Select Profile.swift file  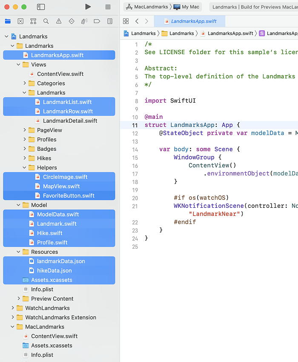[x=59, y=242]
